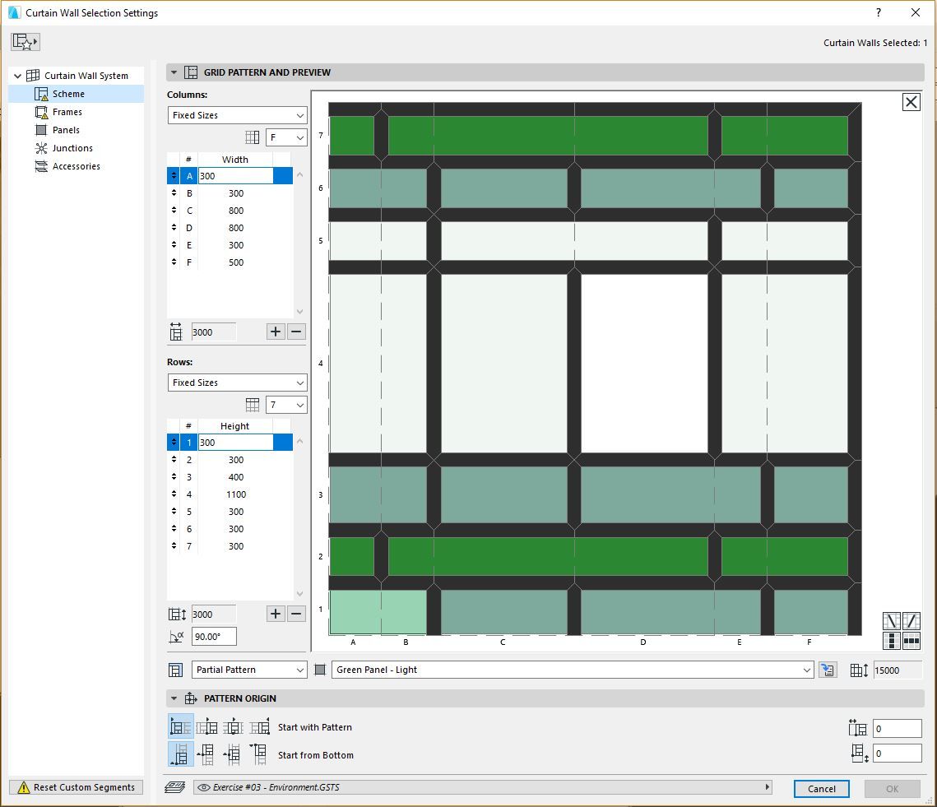
Task: Select the backslash diagonal pattern icon
Action: 892,621
